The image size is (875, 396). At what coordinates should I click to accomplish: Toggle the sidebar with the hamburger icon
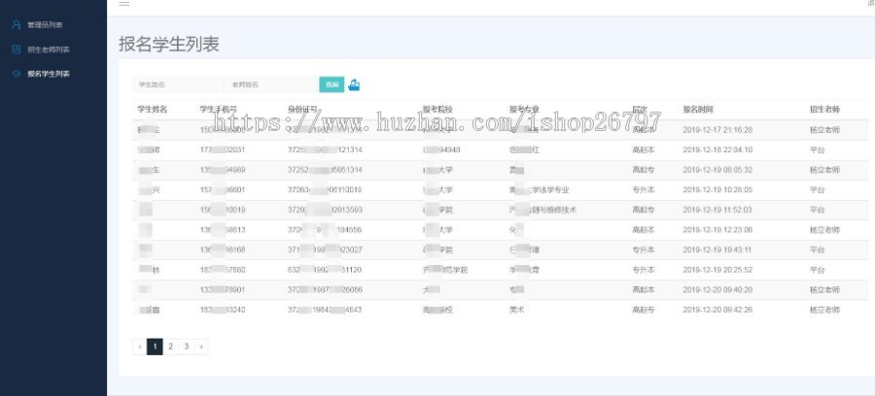[124, 3]
